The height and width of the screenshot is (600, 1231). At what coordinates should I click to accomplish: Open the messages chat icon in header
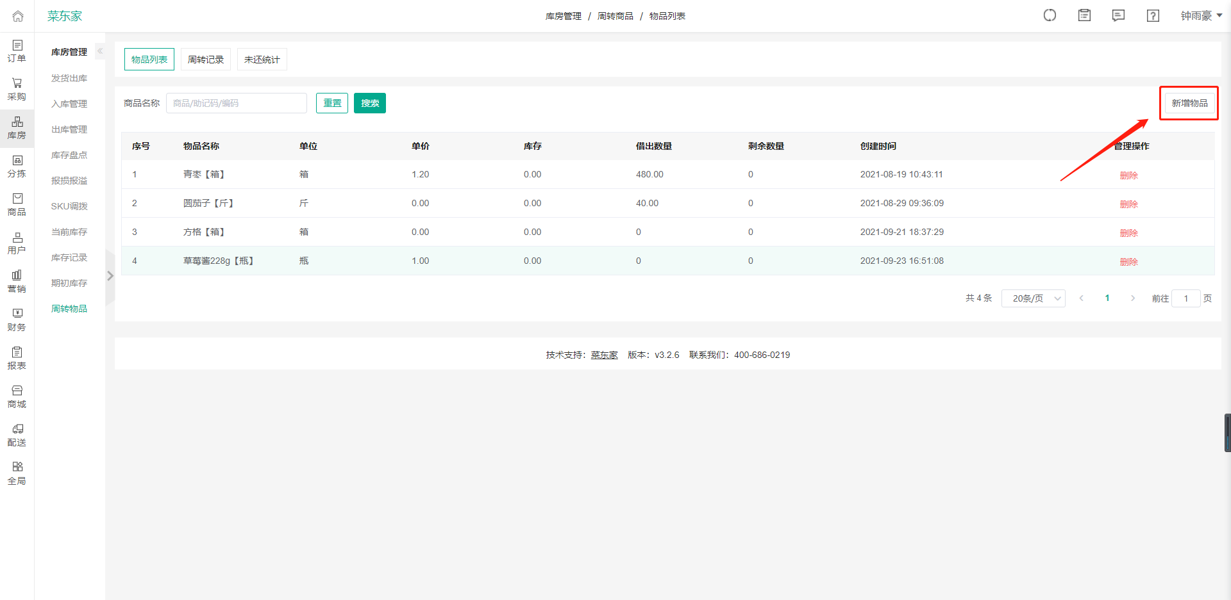coord(1118,16)
